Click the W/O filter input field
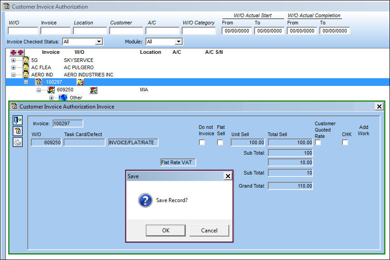 (x=23, y=31)
